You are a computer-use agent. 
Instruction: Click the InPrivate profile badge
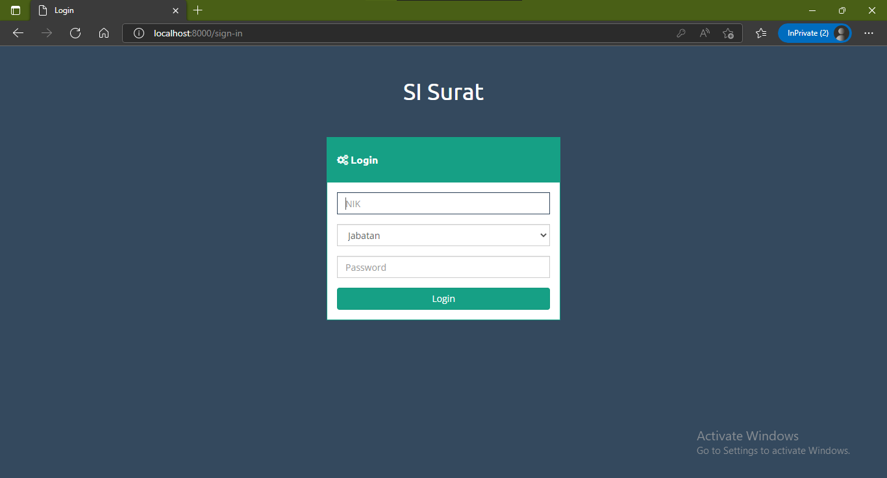pyautogui.click(x=814, y=32)
